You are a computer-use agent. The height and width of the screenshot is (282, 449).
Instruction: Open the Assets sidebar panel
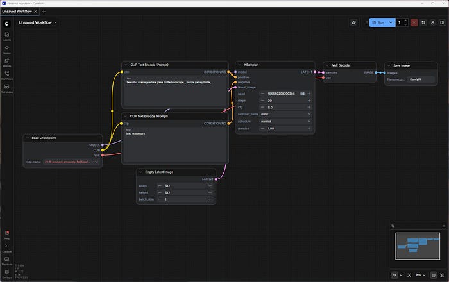click(x=7, y=37)
